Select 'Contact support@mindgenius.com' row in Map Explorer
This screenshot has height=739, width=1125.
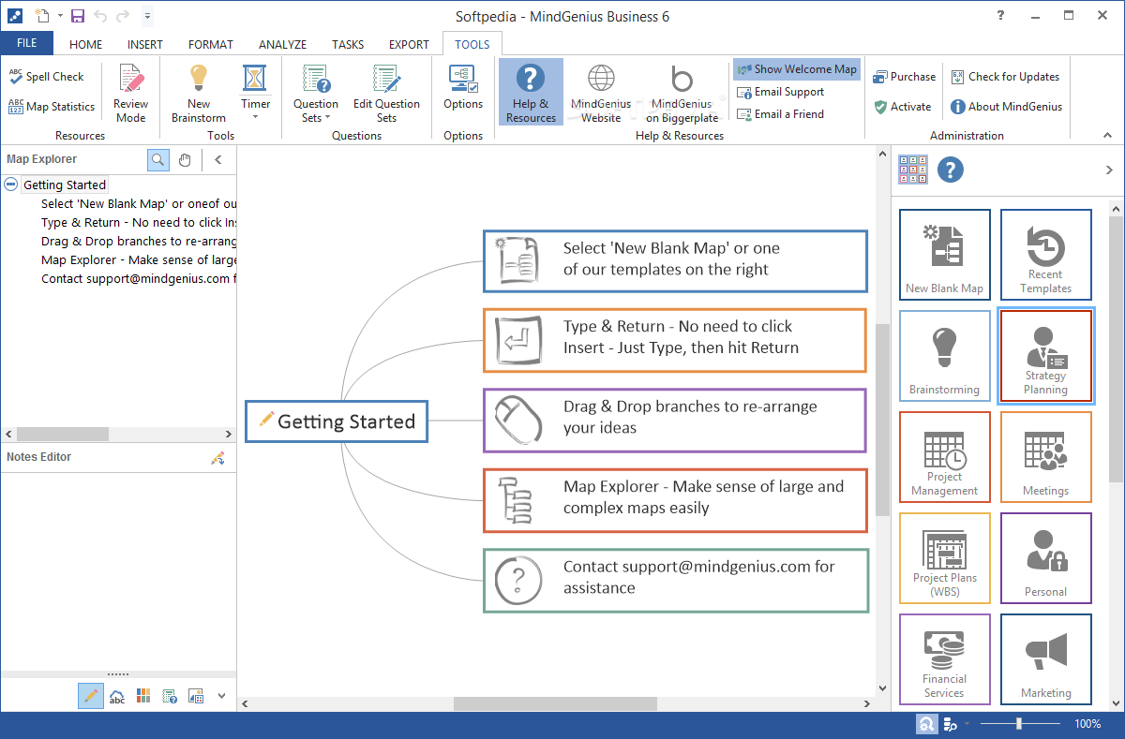point(139,278)
